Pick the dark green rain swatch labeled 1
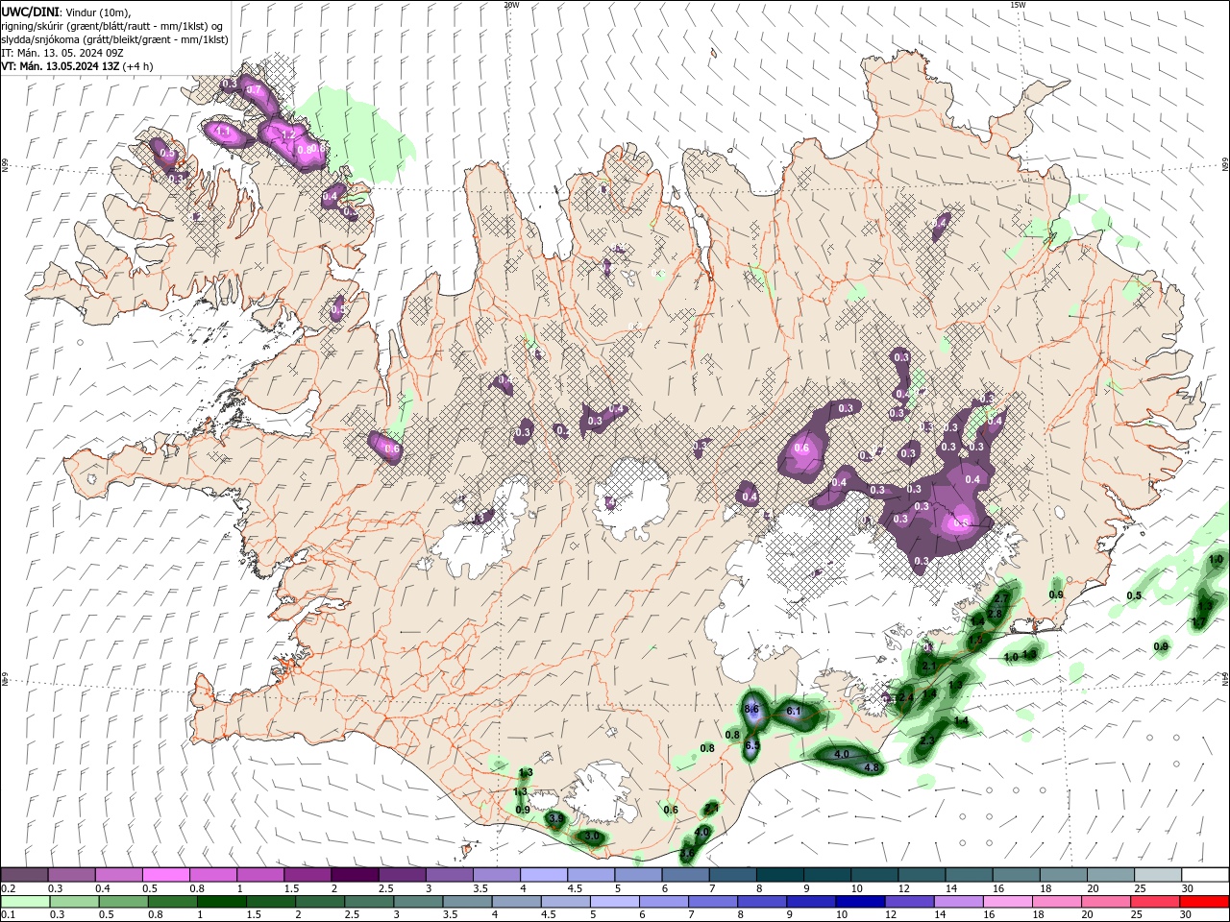Image resolution: width=1230 pixels, height=922 pixels. coord(222,902)
